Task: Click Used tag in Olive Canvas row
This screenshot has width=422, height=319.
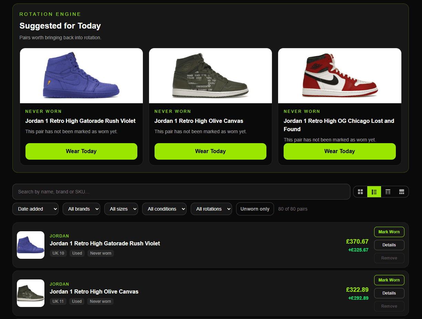Action: (77, 301)
